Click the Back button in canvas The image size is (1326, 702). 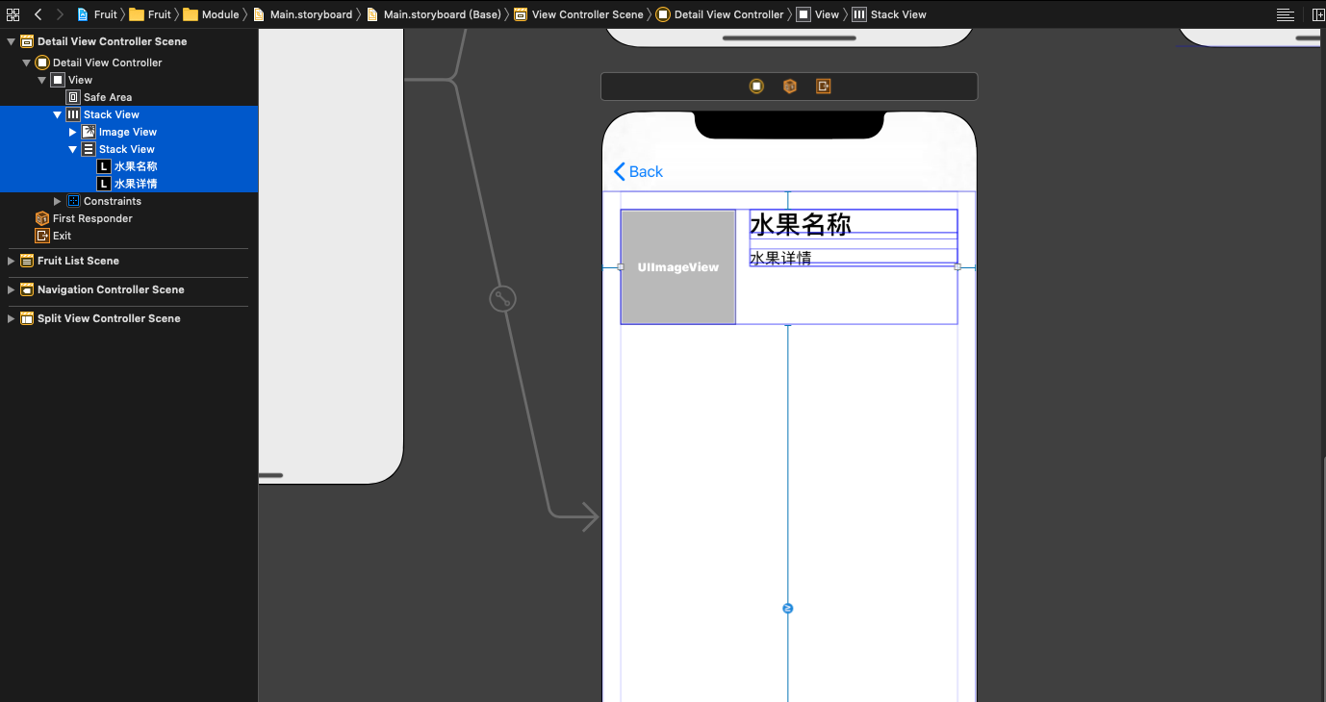click(x=639, y=171)
